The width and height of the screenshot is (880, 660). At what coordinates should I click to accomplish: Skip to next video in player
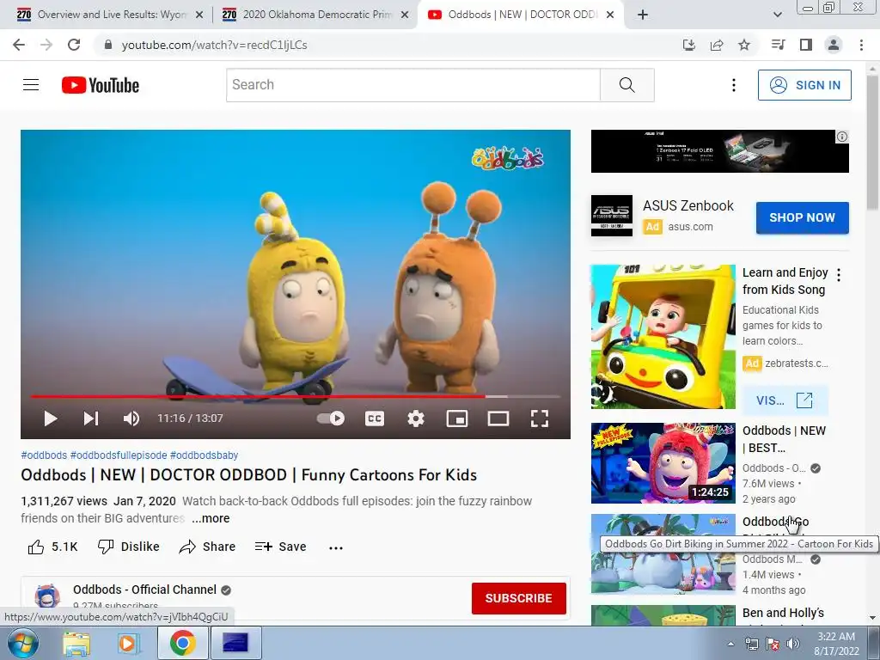click(x=91, y=419)
